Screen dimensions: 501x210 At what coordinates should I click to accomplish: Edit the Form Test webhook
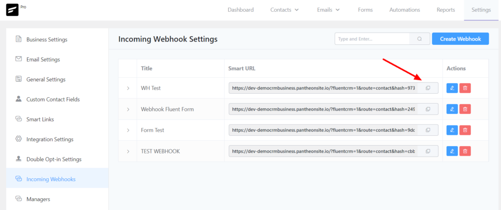pyautogui.click(x=452, y=130)
